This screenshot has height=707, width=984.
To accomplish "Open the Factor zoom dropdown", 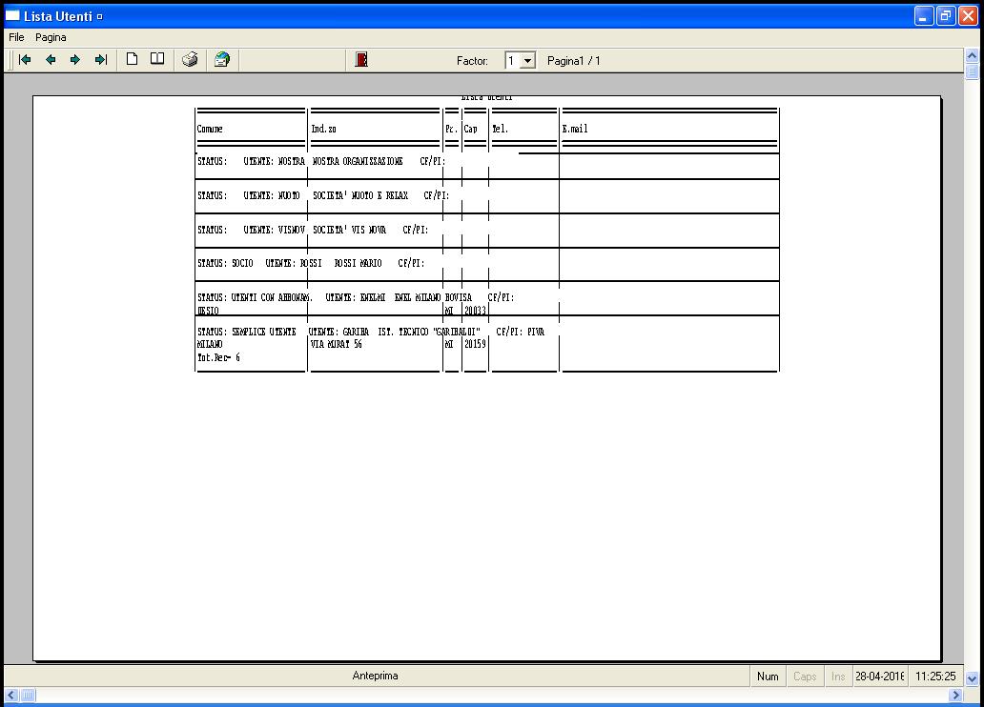I will tap(528, 61).
